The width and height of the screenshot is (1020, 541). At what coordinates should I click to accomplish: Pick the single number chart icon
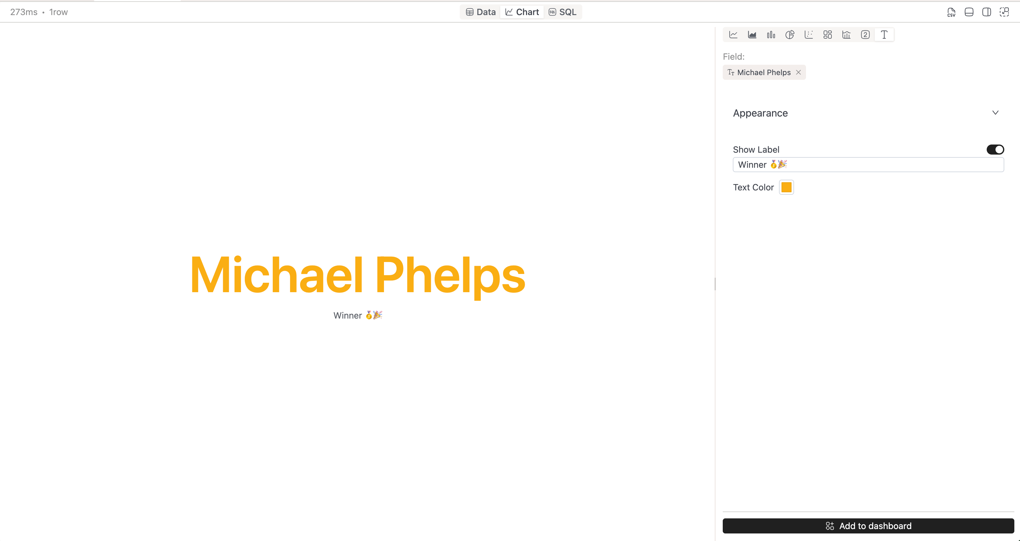(x=865, y=35)
